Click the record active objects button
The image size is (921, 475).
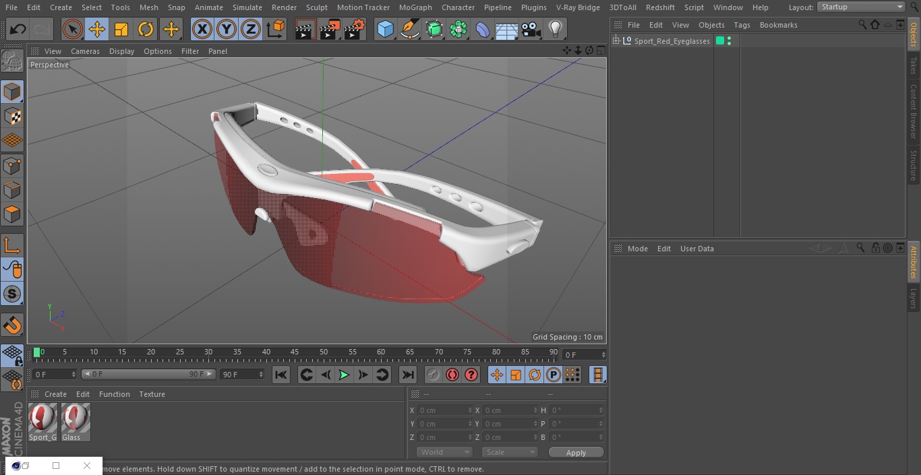(434, 375)
